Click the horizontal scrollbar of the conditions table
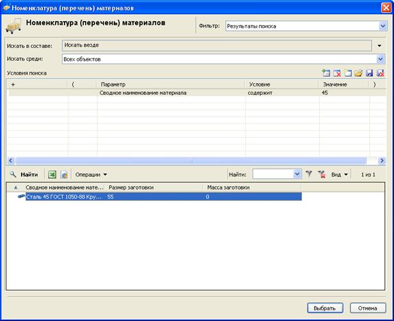Image resolution: width=394 pixels, height=321 pixels. point(189,160)
